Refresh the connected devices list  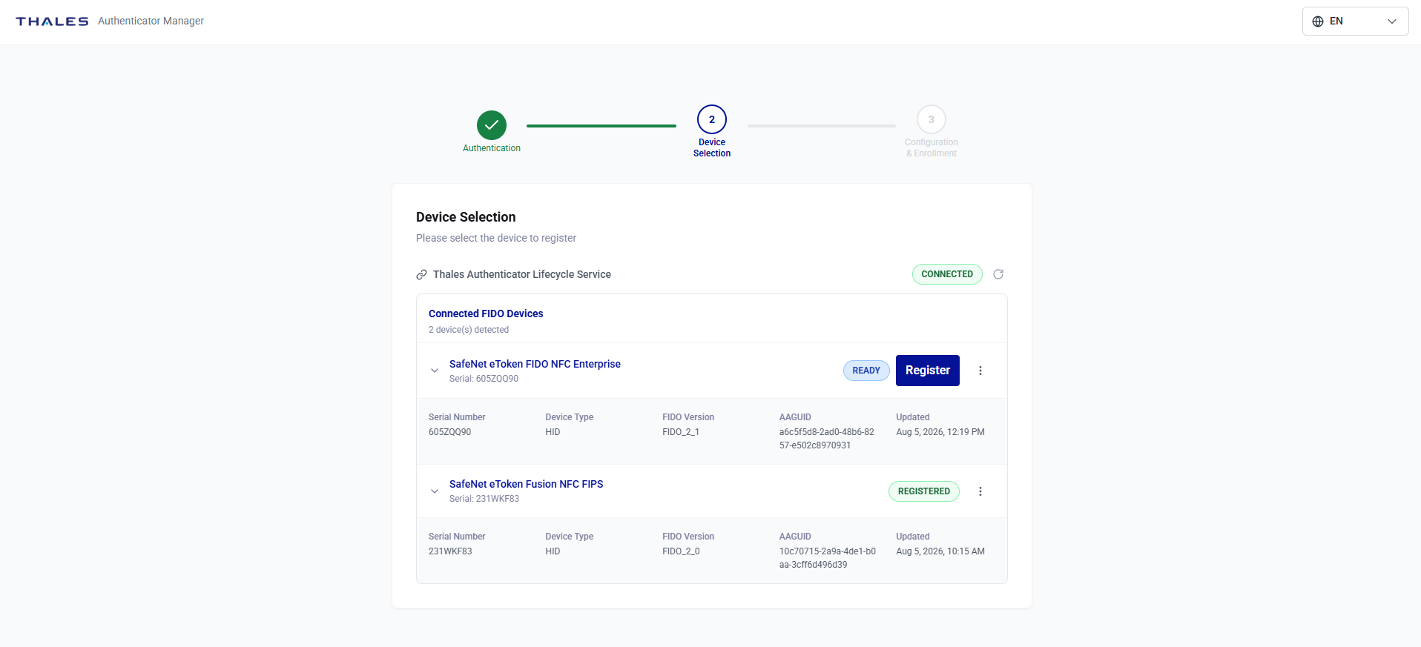[998, 274]
